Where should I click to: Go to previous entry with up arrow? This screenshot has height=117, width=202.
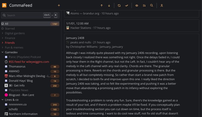pyautogui.click(x=102, y=6)
